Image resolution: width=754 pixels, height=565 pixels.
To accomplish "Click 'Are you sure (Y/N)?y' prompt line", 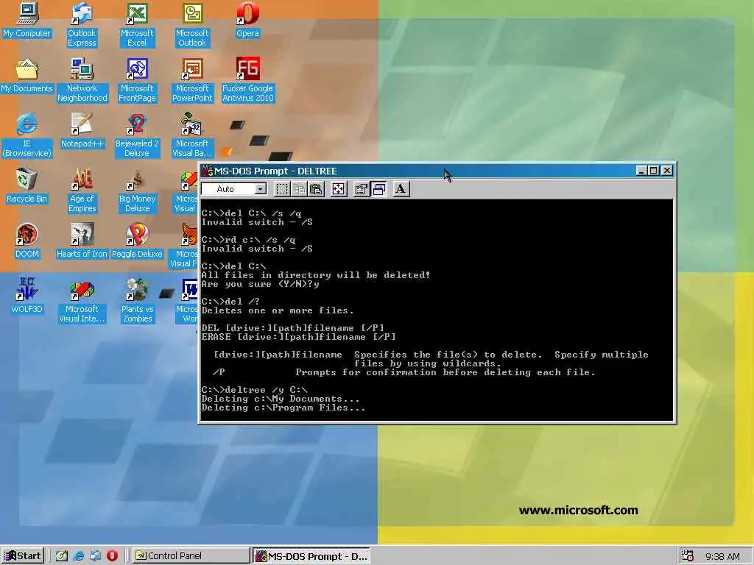I will click(260, 284).
